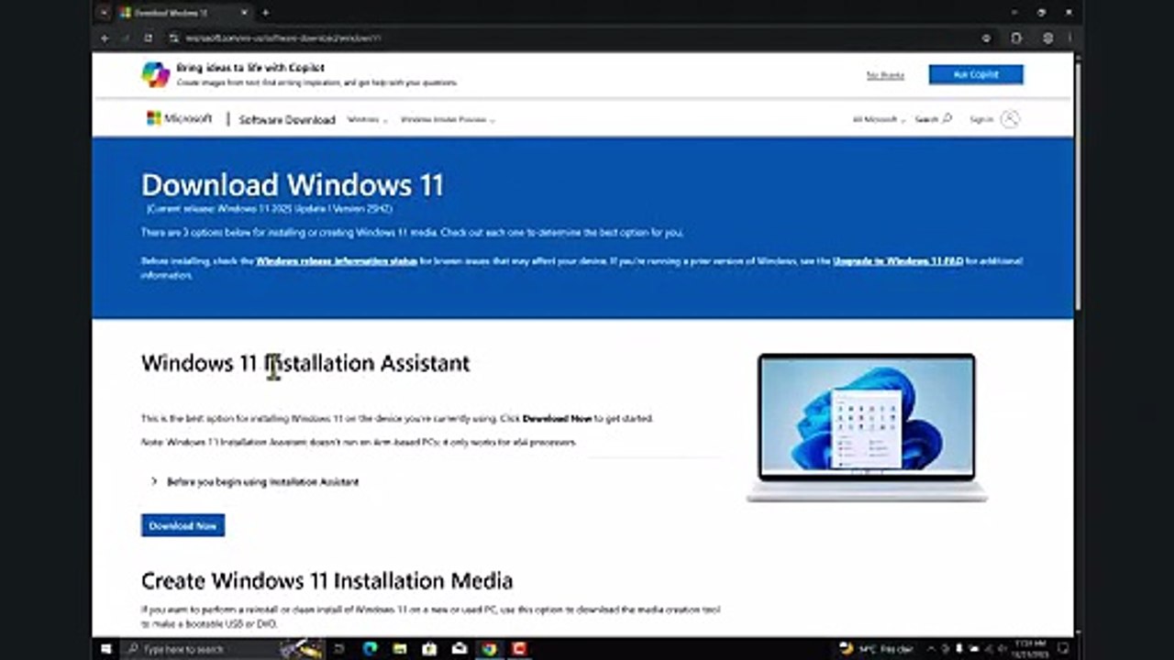Image resolution: width=1174 pixels, height=660 pixels.
Task: Expand 'Before you begin using Installation Assistant'
Action: coord(255,481)
